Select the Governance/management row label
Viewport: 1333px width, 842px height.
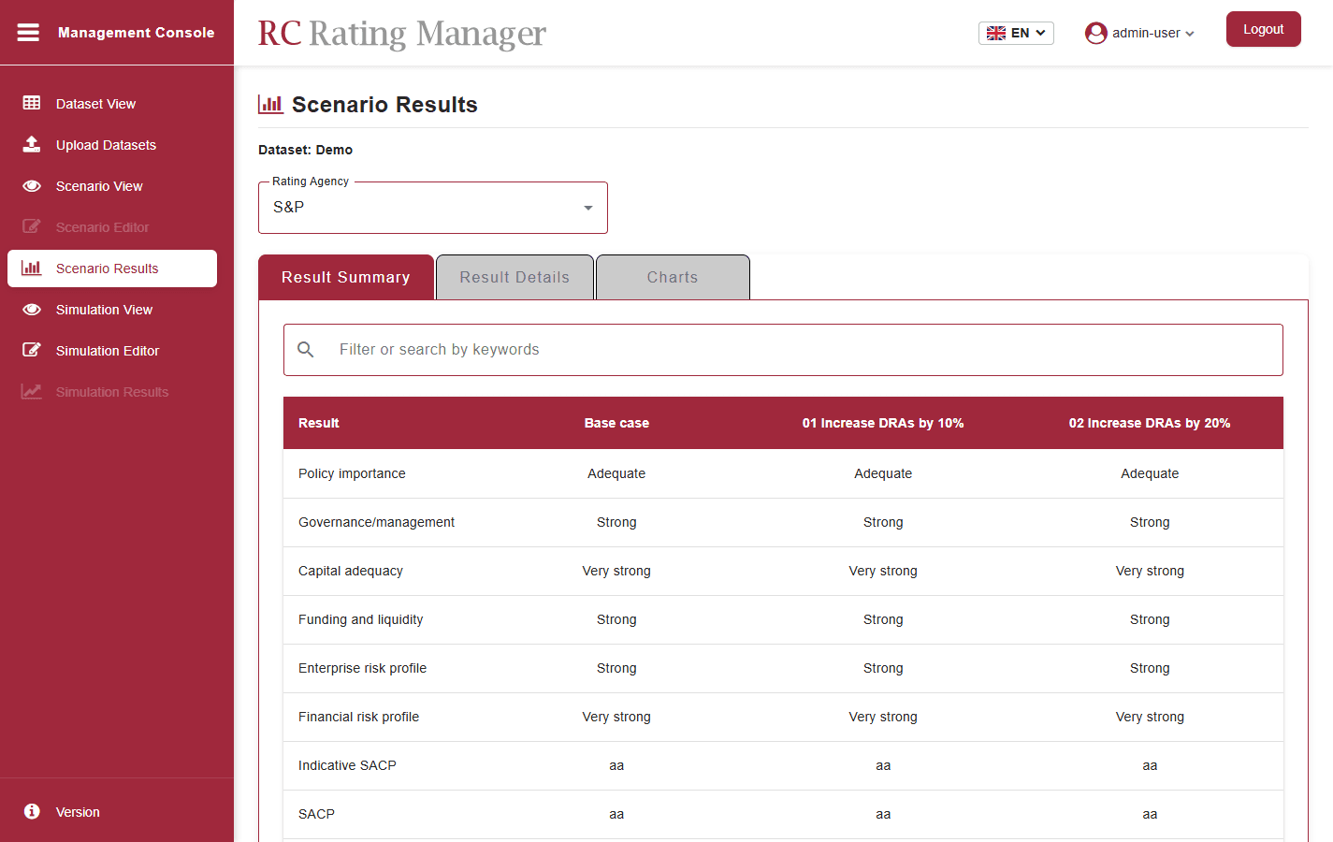pyautogui.click(x=376, y=522)
